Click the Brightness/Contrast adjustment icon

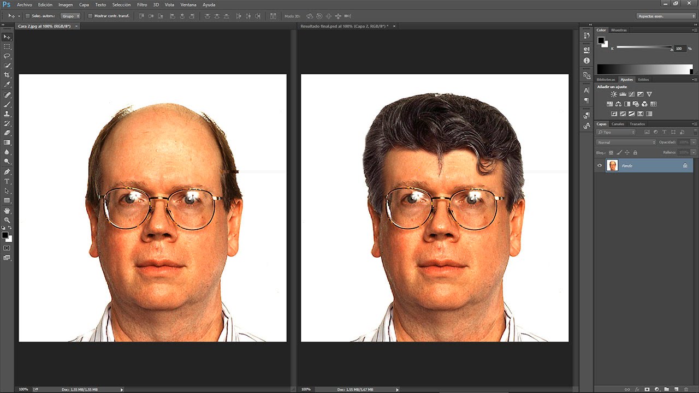(614, 94)
